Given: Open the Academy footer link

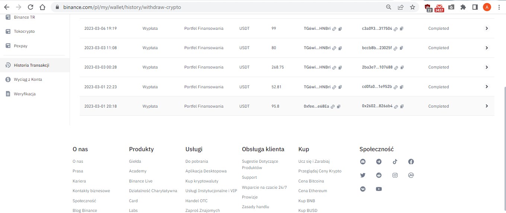Looking at the screenshot, I should click(x=138, y=171).
